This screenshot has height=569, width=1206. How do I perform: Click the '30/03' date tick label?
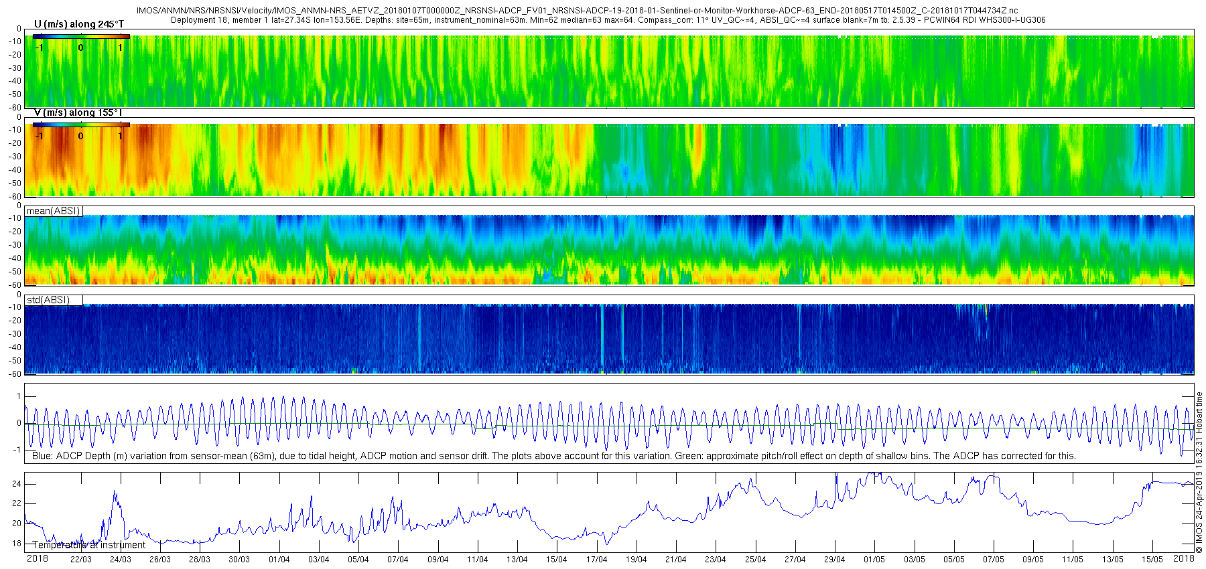click(239, 560)
